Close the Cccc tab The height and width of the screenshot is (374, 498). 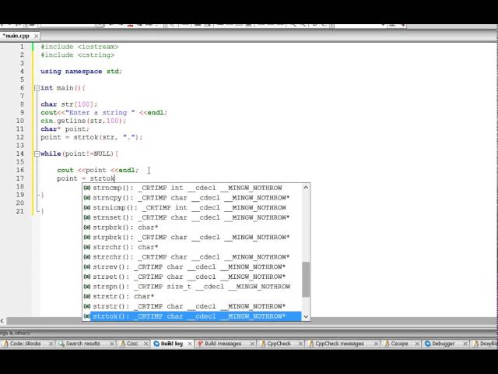pos(146,344)
